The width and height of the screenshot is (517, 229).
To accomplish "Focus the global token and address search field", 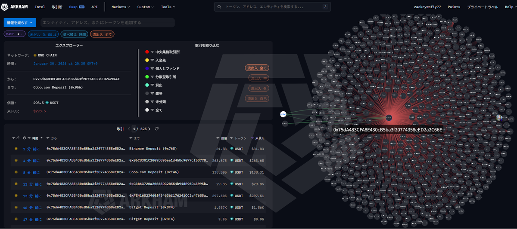I will point(271,7).
